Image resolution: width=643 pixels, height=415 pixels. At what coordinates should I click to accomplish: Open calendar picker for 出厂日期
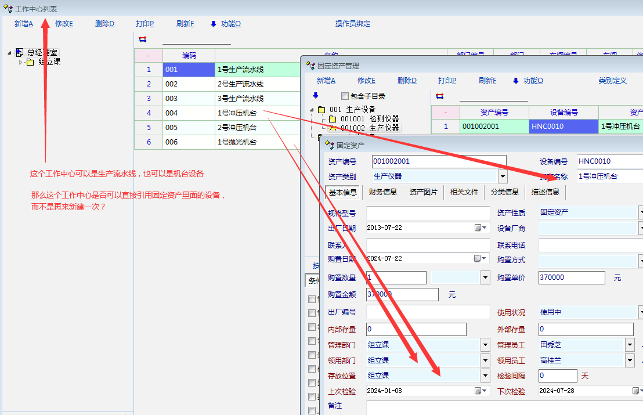coord(478,228)
